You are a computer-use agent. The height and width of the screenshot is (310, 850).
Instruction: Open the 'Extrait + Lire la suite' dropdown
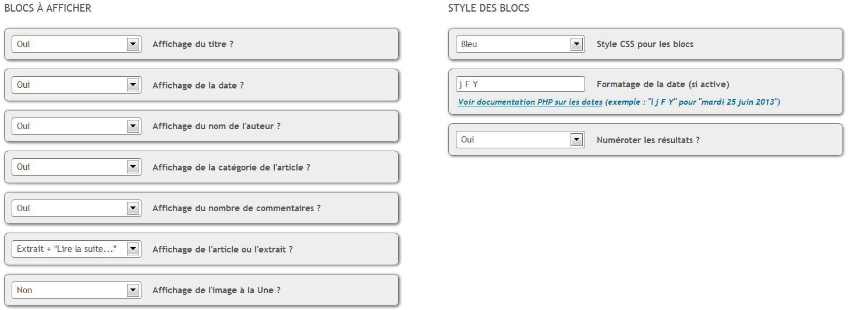[x=76, y=249]
